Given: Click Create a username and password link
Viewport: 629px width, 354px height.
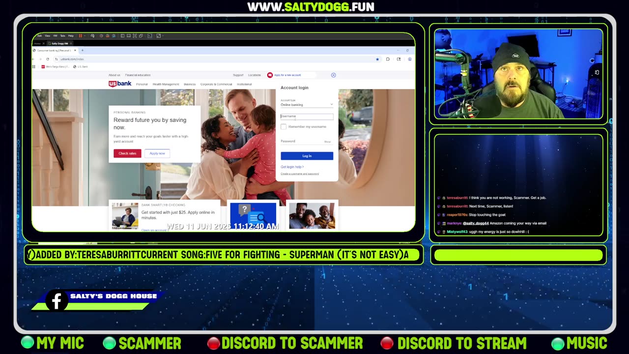Looking at the screenshot, I should click(300, 174).
